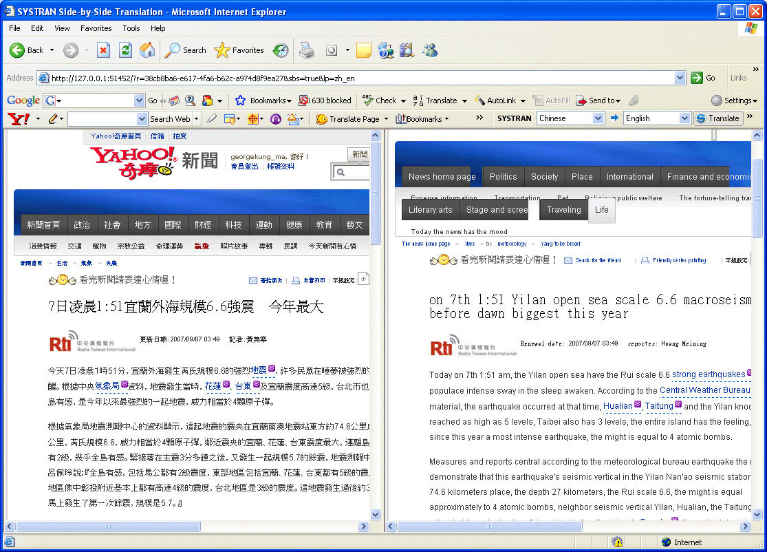The width and height of the screenshot is (767, 552).
Task: Click the yellow note icon in IE toolbar
Action: (363, 50)
